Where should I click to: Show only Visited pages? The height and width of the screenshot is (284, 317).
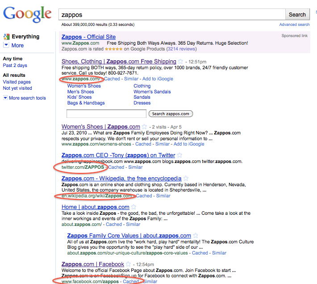[17, 82]
